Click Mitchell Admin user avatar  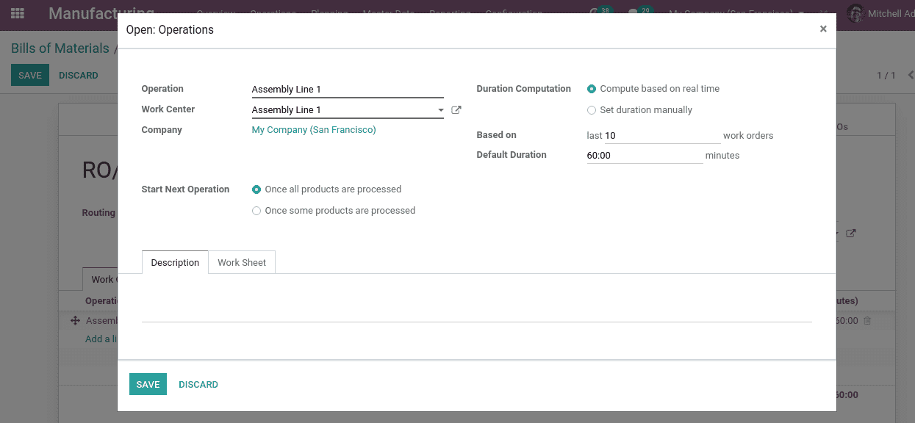pyautogui.click(x=855, y=13)
